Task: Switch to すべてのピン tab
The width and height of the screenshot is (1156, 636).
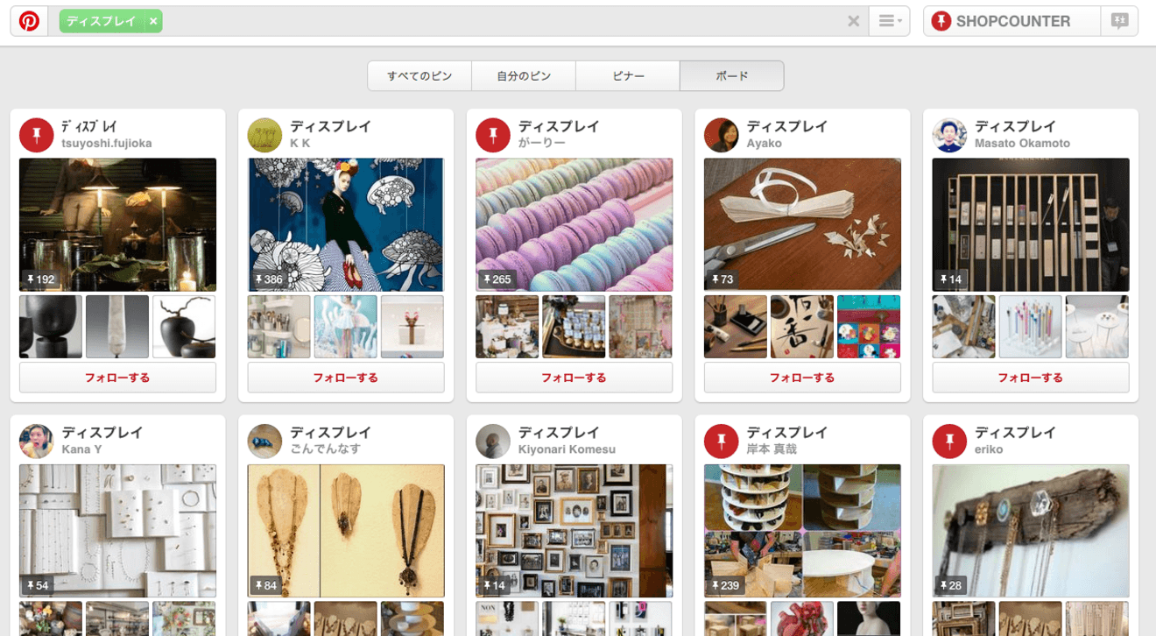Action: 419,76
